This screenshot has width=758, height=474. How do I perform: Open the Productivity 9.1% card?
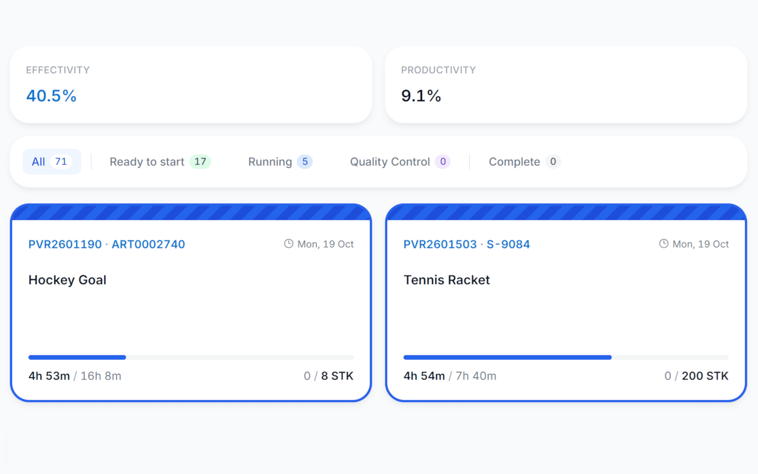point(566,85)
